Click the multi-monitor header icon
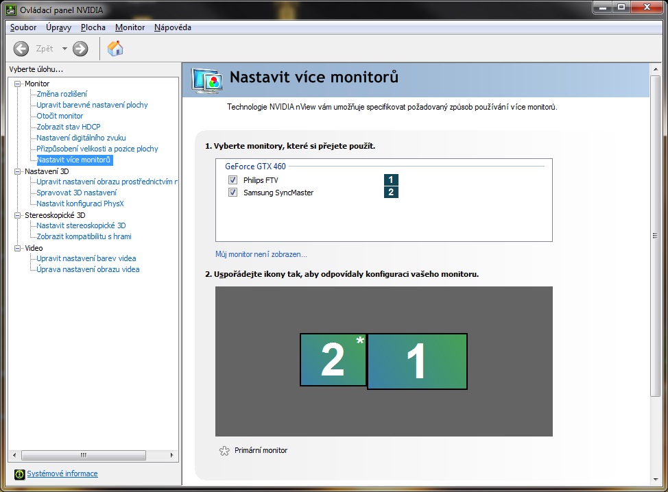 point(207,80)
